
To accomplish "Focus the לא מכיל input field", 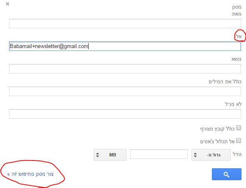I will [x=125, y=114].
